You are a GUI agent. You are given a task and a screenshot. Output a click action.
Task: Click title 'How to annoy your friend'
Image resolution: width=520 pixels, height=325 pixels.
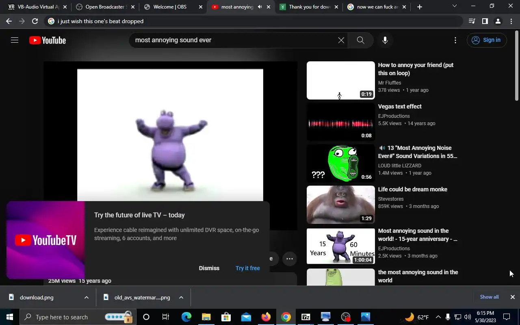coord(416,69)
